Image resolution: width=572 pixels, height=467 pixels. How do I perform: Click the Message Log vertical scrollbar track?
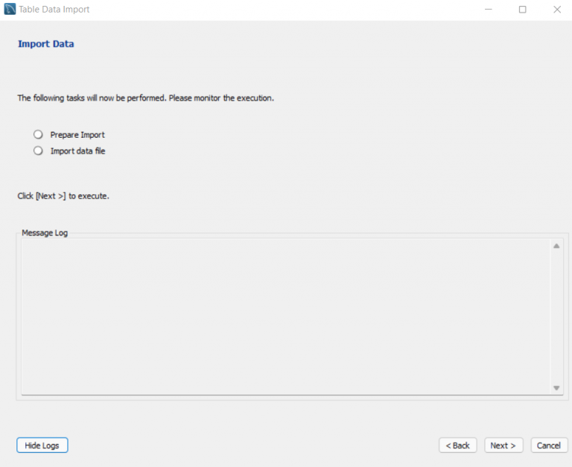click(x=556, y=317)
